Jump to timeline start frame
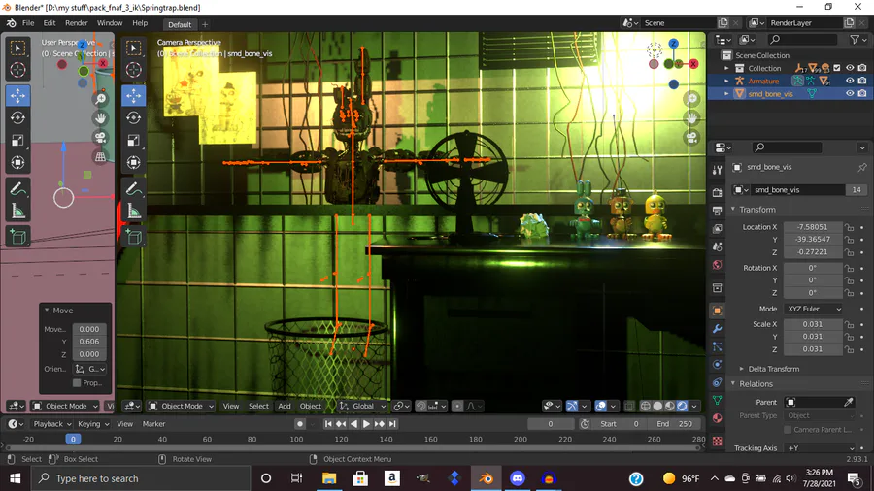The image size is (874, 491). (x=328, y=424)
